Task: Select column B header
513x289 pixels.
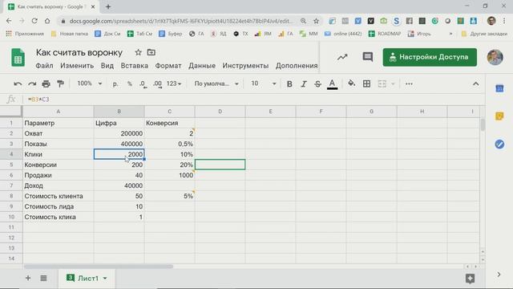Action: click(119, 112)
